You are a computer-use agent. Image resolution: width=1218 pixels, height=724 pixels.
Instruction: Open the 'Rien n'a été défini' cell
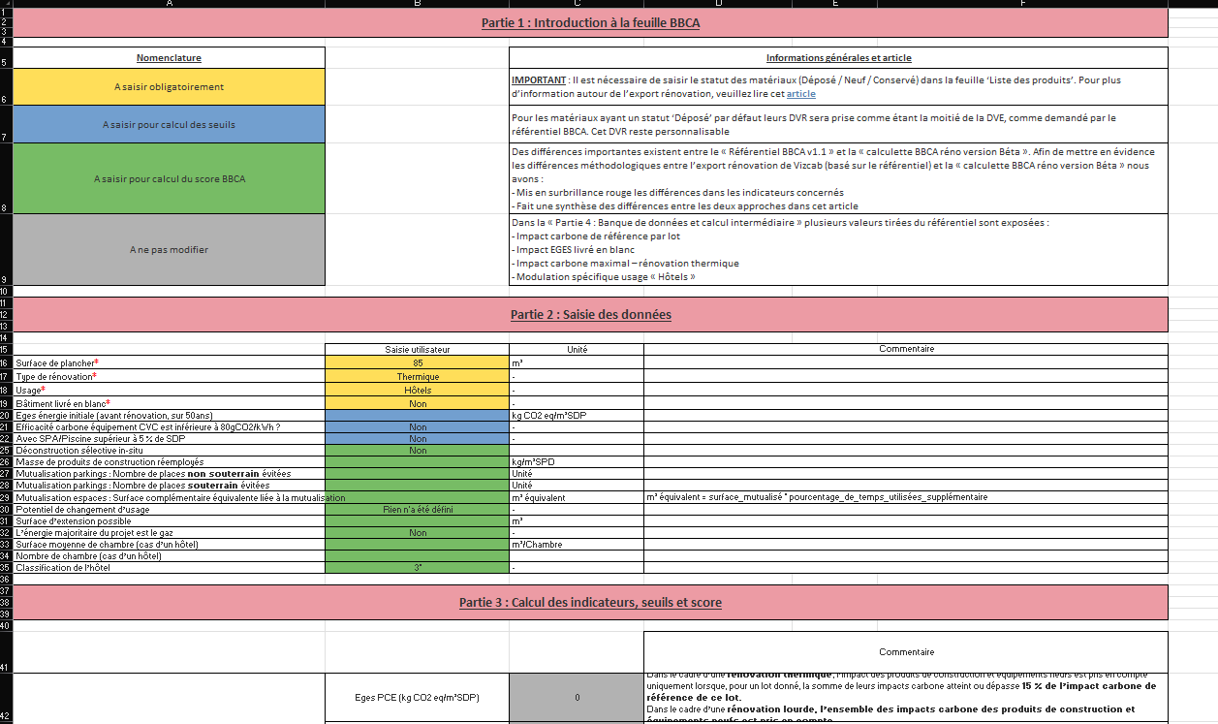(418, 509)
